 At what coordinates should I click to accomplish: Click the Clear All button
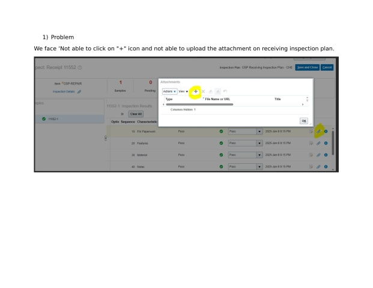136,114
